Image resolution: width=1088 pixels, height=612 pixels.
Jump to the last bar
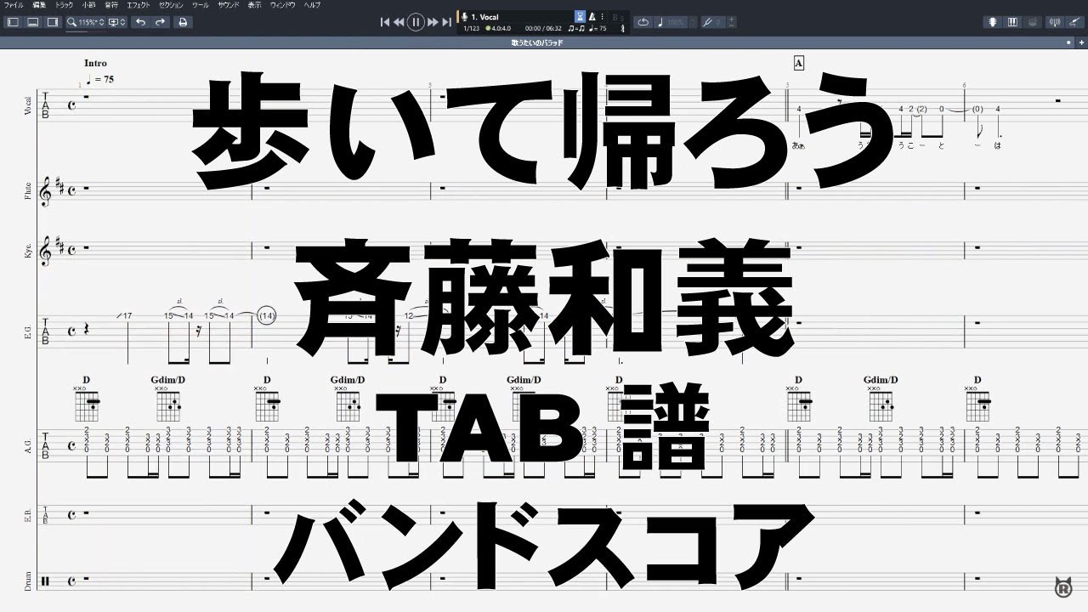(x=446, y=22)
